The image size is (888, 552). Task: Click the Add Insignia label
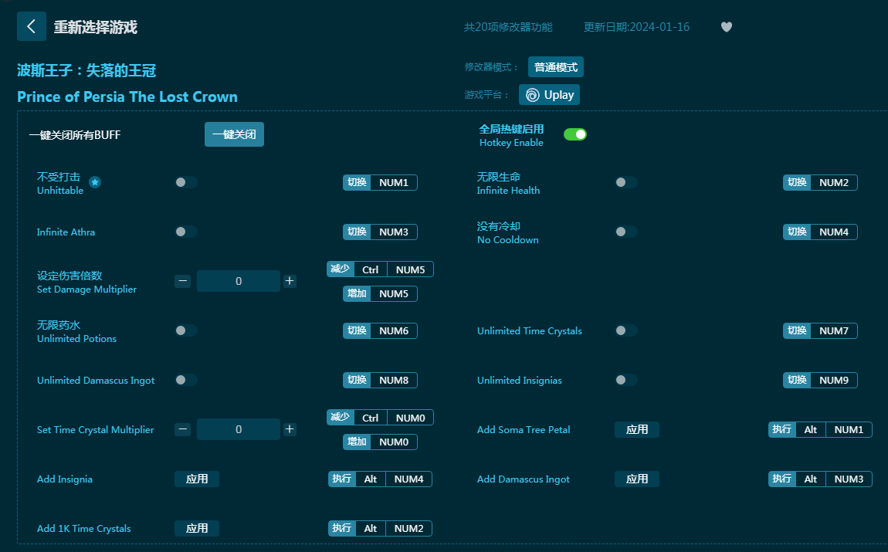pos(65,479)
